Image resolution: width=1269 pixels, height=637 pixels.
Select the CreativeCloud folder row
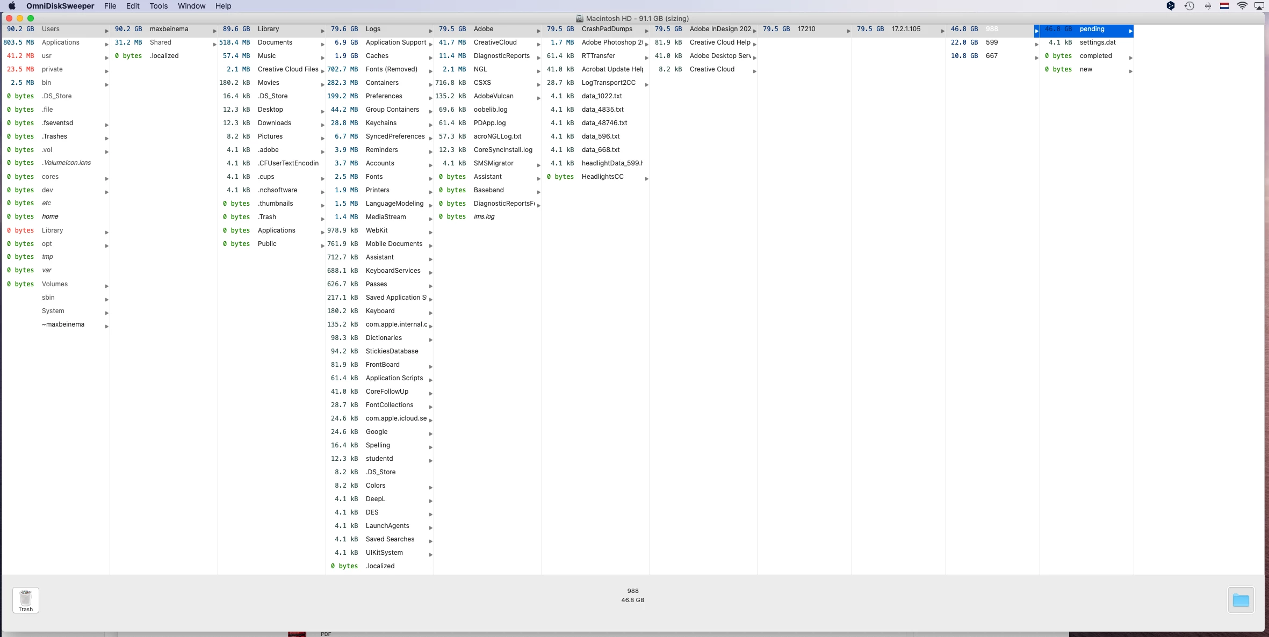point(495,42)
